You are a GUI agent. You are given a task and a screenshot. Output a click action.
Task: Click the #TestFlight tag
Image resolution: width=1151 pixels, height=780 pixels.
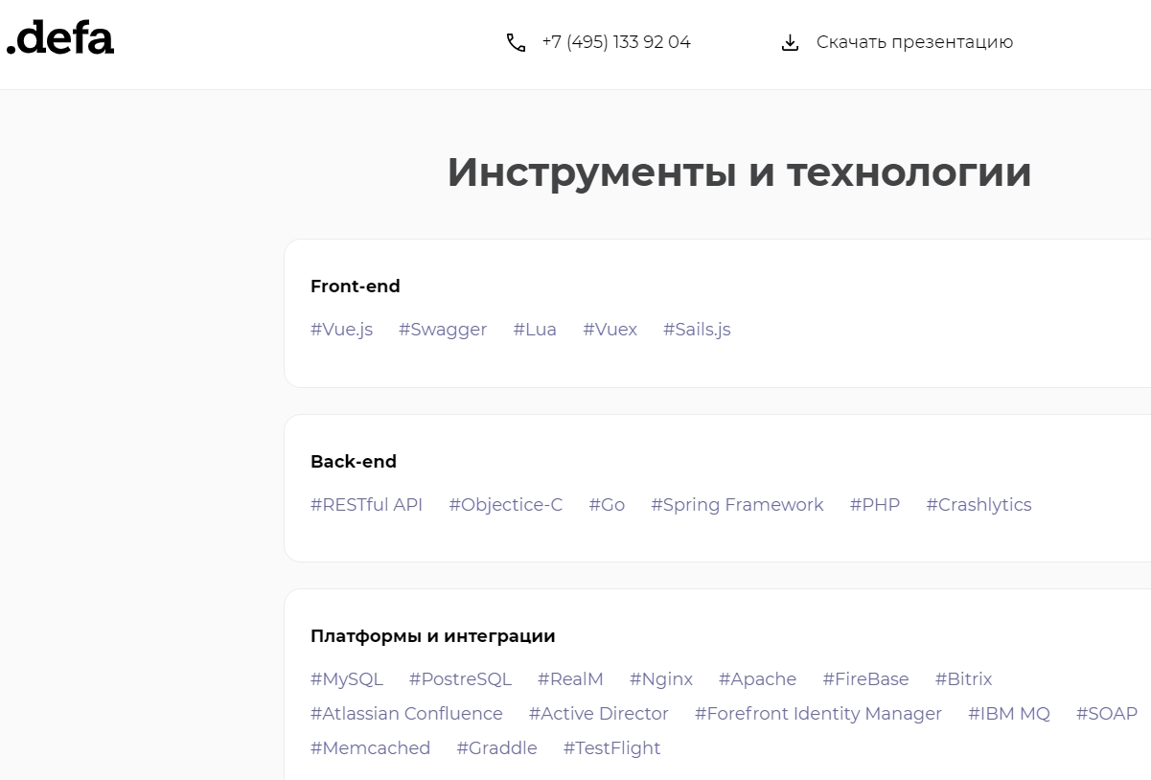[611, 748]
